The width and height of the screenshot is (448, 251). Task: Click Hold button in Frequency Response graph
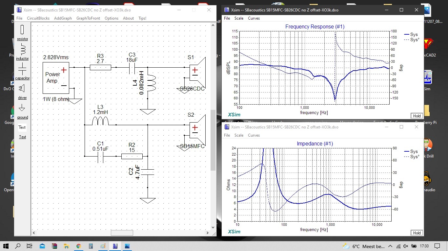click(417, 116)
